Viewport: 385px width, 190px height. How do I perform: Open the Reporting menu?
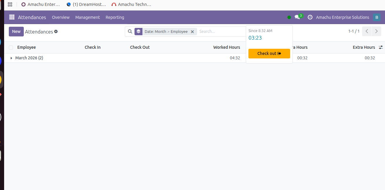pos(115,17)
